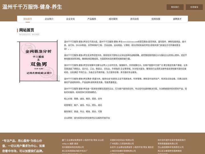The width and height of the screenshot is (205, 154).
Task: Open footer link xmkp.cn-减肥-美容
Action: (70, 144)
